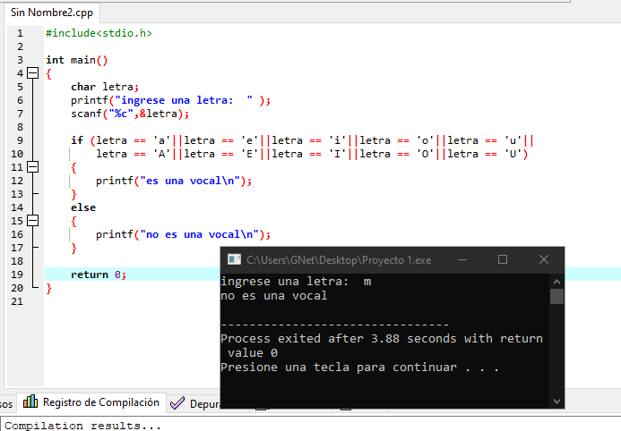621x431 pixels.
Task: Click the Compilation results output text
Action: pos(83,426)
